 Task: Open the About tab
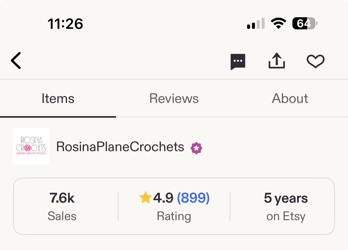click(290, 99)
